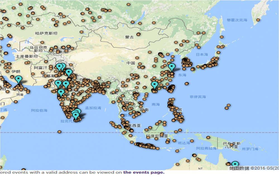Viewport: 279px width, 180px height.
Task: Select the 阿拉伯海 label
Action: (39, 111)
